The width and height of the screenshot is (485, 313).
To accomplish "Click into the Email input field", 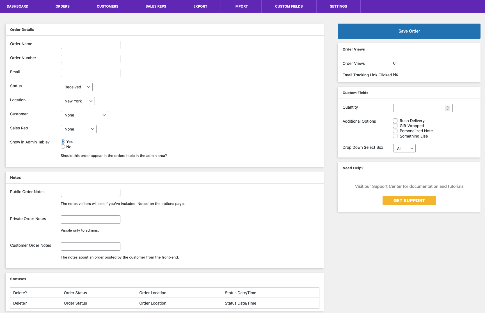I will click(x=91, y=73).
